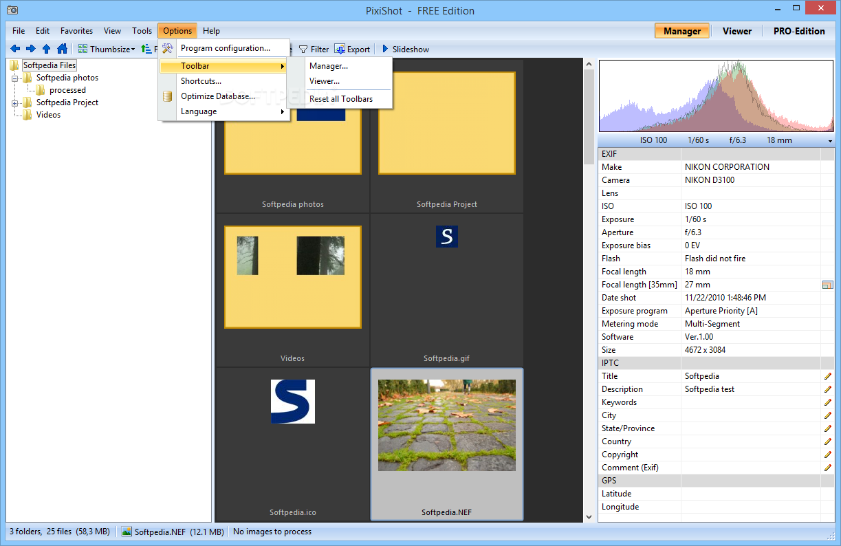
Task: Open the PRO-Edition tab
Action: (x=799, y=31)
